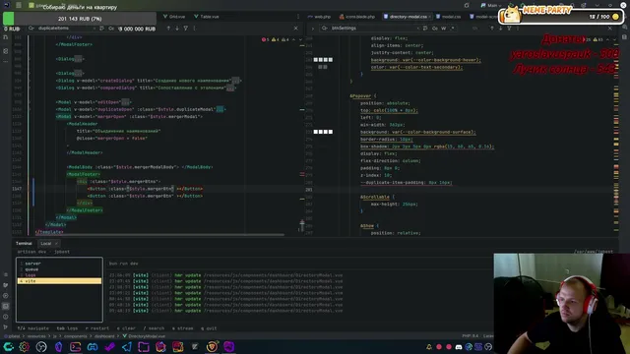Open the terminal tool window sidebar icon
The image size is (630, 354).
[x=6, y=306]
